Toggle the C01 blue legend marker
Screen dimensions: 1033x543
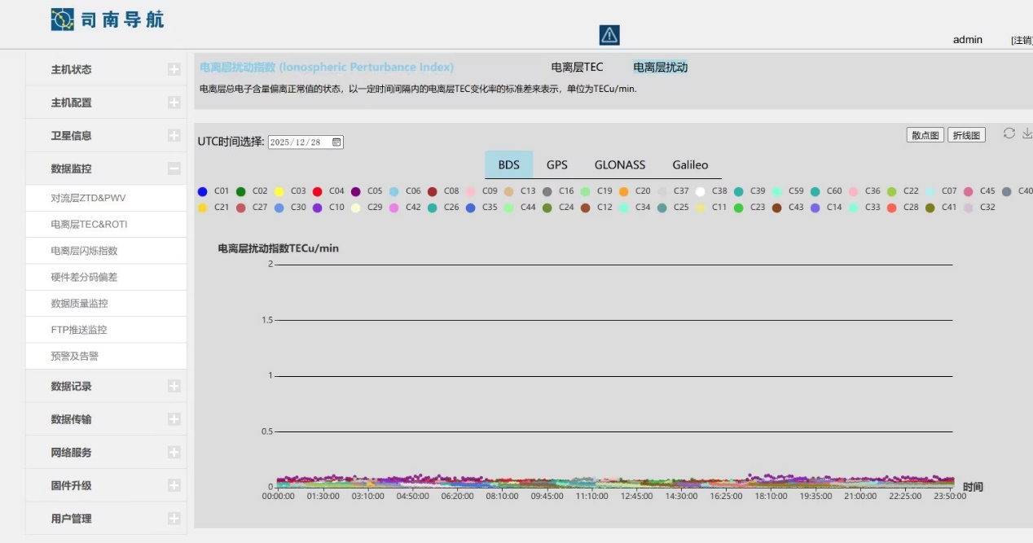203,191
